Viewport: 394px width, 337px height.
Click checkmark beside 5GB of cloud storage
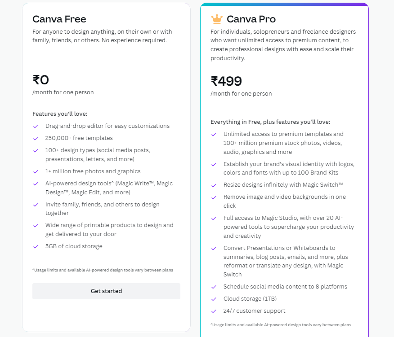pyautogui.click(x=36, y=246)
